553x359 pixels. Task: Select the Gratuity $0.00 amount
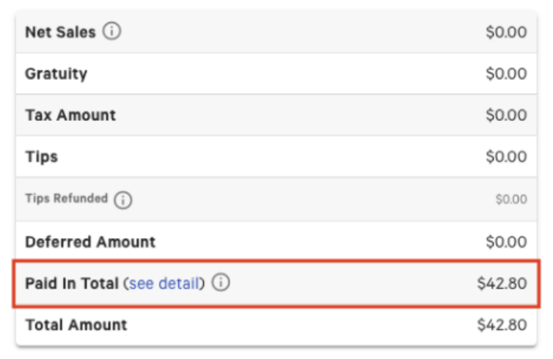506,73
